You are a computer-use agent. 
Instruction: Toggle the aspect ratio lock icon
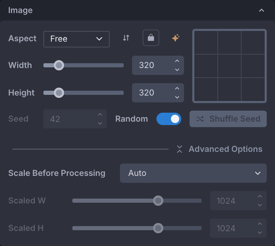point(151,38)
